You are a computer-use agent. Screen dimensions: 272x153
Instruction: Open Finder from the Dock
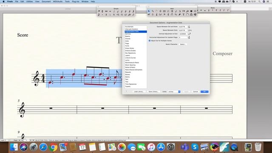(14, 147)
